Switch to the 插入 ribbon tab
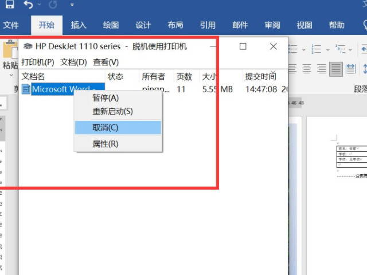Viewport: 367px width, 275px height. [79, 25]
